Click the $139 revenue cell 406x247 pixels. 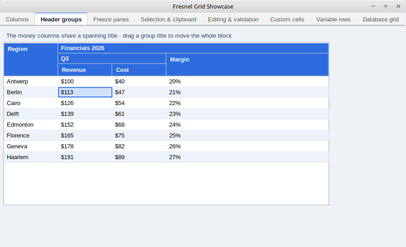85,114
